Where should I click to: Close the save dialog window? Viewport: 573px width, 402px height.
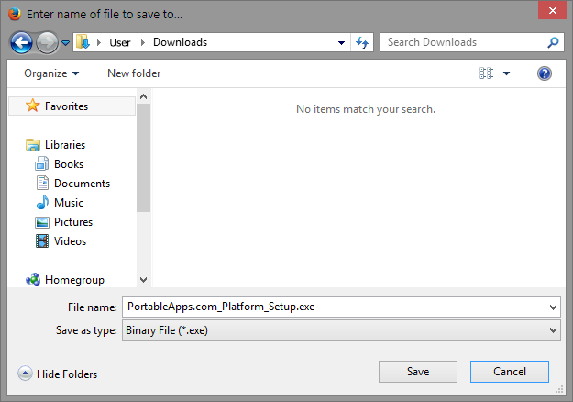[x=553, y=10]
